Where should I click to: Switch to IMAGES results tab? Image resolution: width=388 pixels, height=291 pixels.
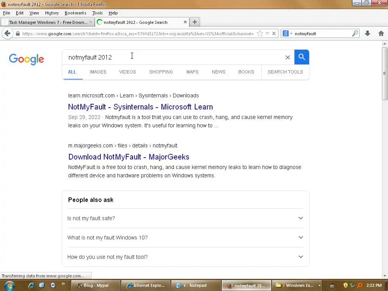coord(98,72)
